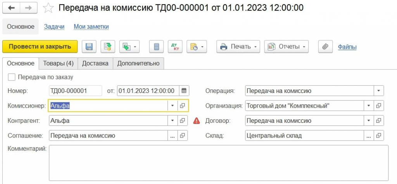The width and height of the screenshot is (397, 184).
Task: Select the Основное section in navigation bar
Action: [21, 26]
